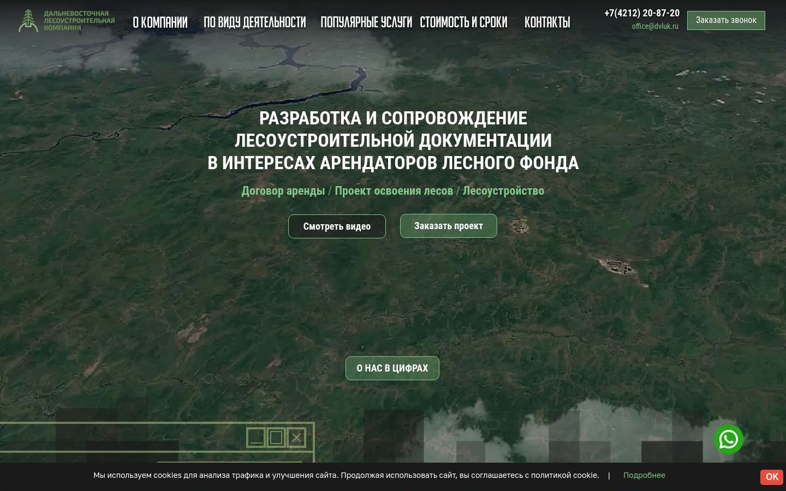This screenshot has width=786, height=491.
Task: Click the maximize square icon in decorative window
Action: point(276,438)
